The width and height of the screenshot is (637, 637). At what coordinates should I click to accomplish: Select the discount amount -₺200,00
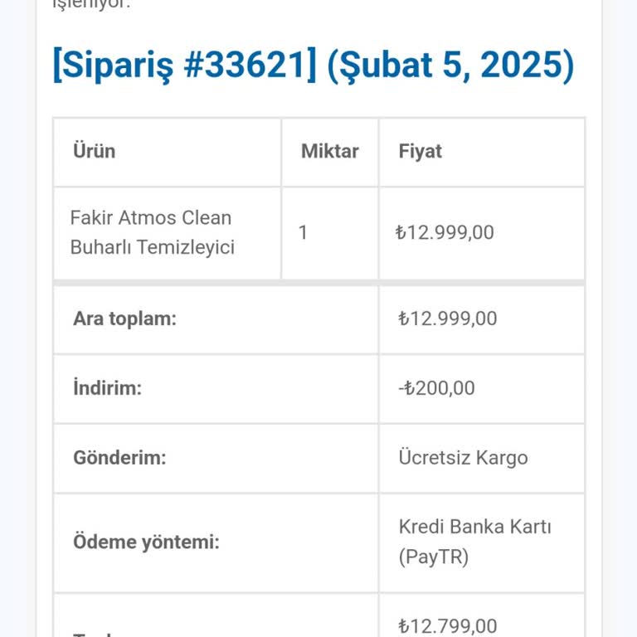coord(436,387)
